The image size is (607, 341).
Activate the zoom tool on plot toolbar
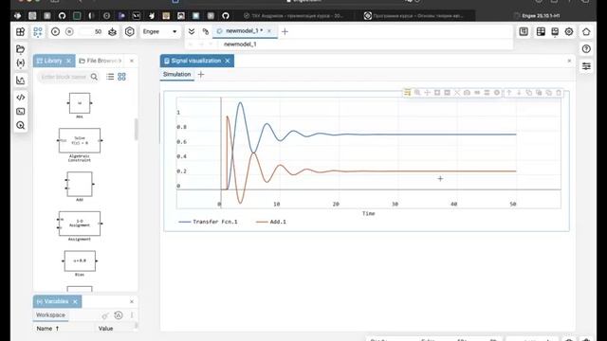pyautogui.click(x=417, y=93)
